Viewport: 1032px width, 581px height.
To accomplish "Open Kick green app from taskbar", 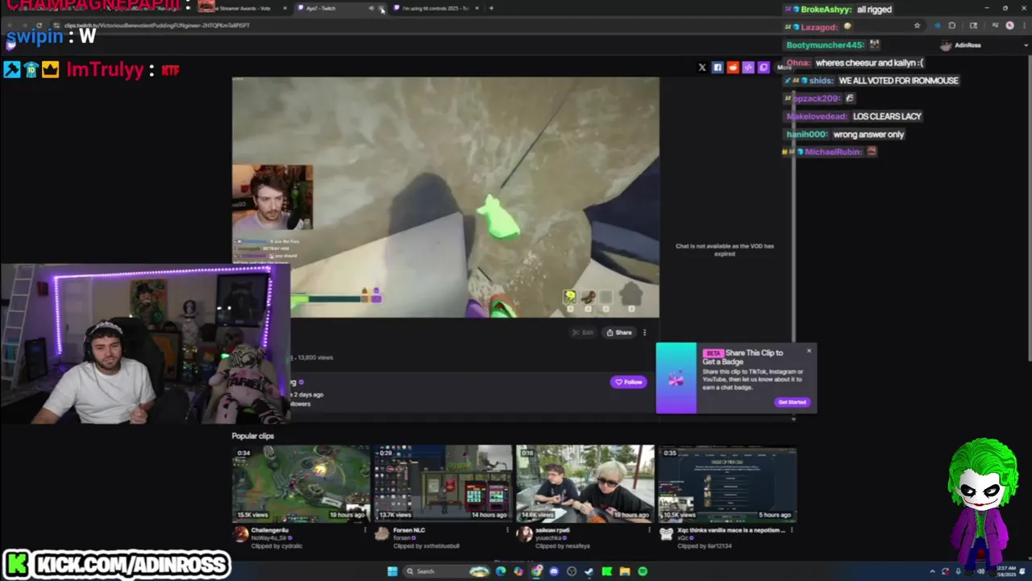I will (607, 571).
